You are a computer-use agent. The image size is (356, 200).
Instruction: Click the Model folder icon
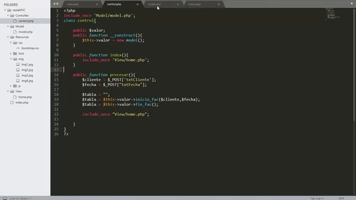(x=12, y=26)
